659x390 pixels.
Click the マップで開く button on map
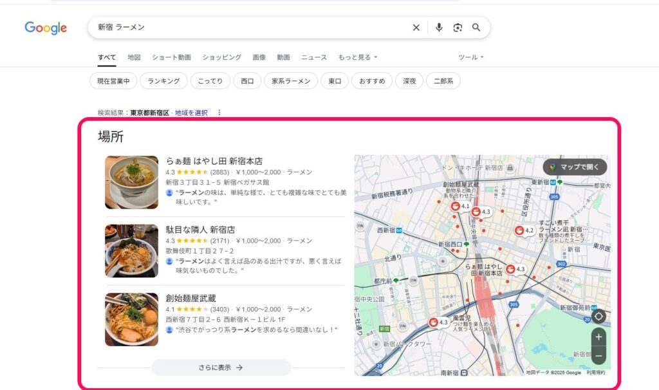[575, 167]
